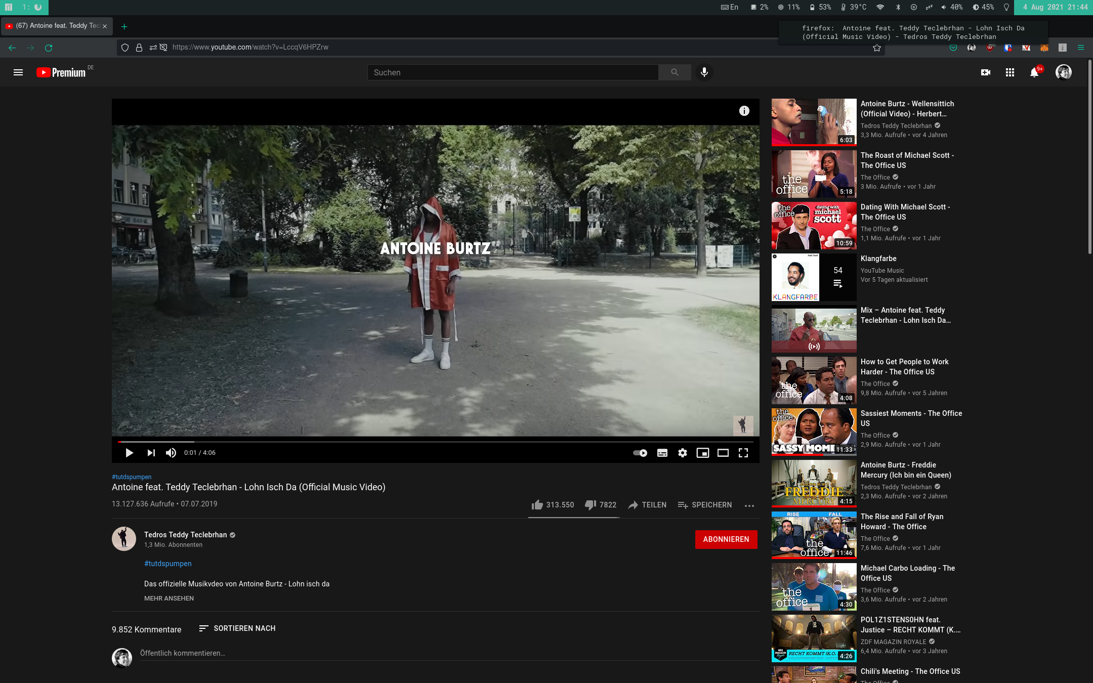Dislike the video with thumbs down
The image size is (1093, 683).
[x=601, y=505]
